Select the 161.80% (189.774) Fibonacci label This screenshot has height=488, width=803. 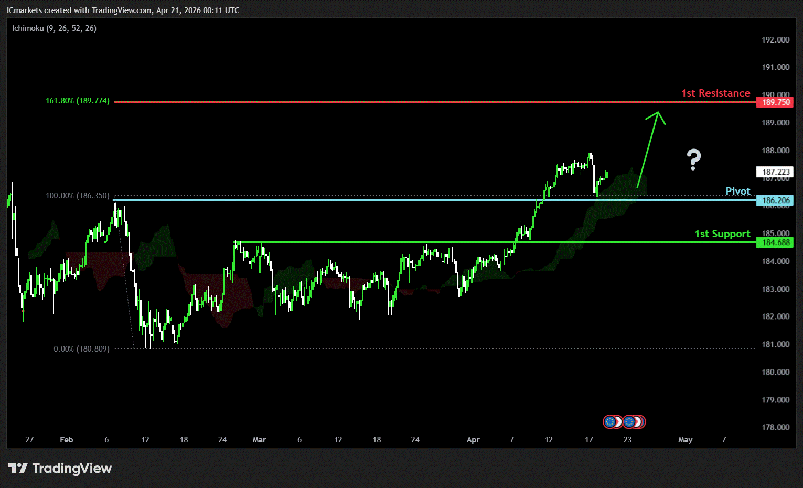click(x=78, y=101)
